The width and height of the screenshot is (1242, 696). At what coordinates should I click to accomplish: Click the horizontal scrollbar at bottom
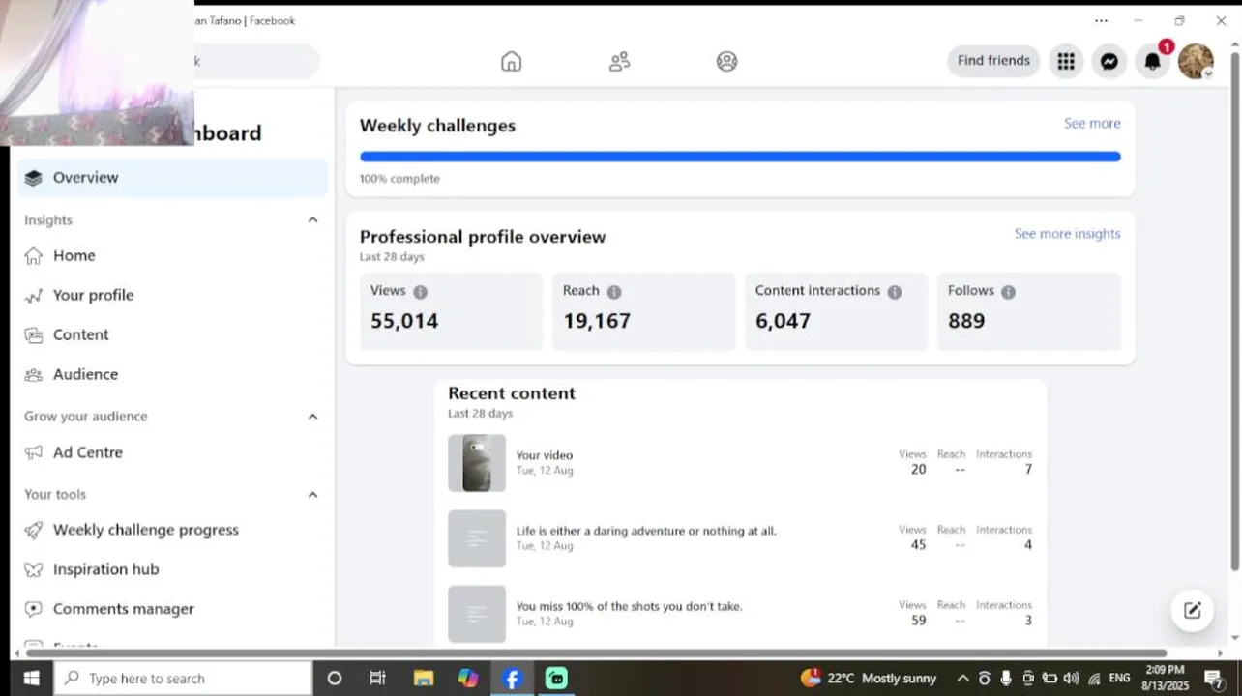tap(595, 652)
